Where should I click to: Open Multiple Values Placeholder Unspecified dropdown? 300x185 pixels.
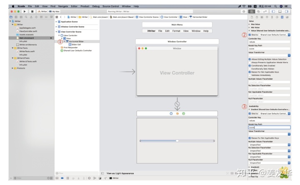[270, 145]
